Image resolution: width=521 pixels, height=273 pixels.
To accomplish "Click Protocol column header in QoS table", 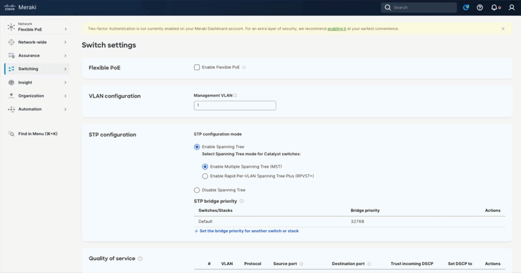I will click(253, 264).
